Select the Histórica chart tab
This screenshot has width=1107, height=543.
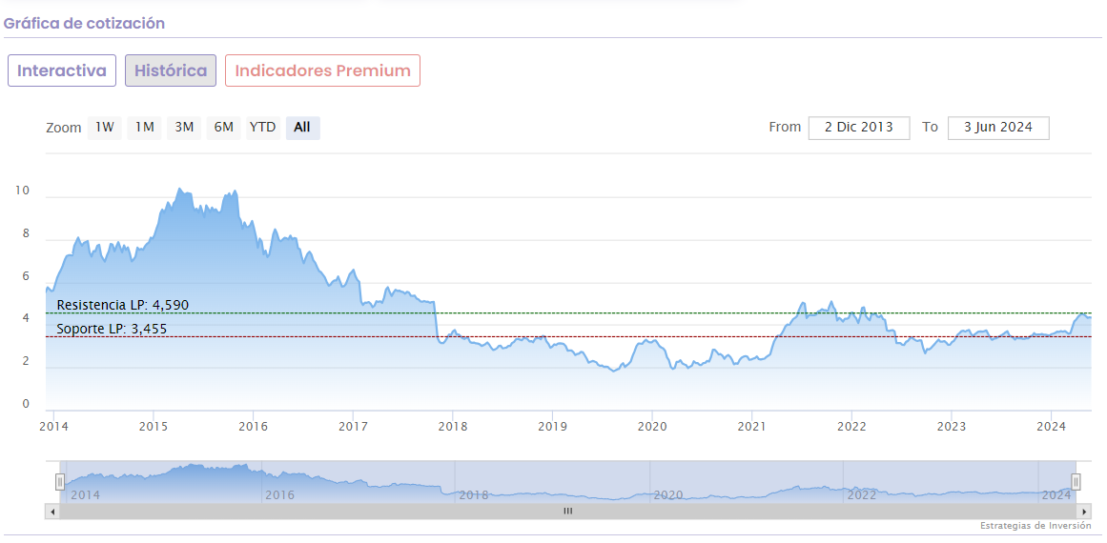171,70
